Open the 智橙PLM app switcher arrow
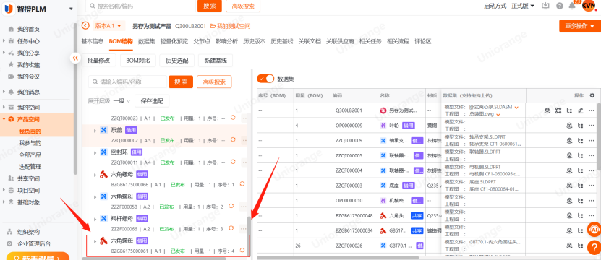The width and height of the screenshot is (601, 260). click(71, 9)
